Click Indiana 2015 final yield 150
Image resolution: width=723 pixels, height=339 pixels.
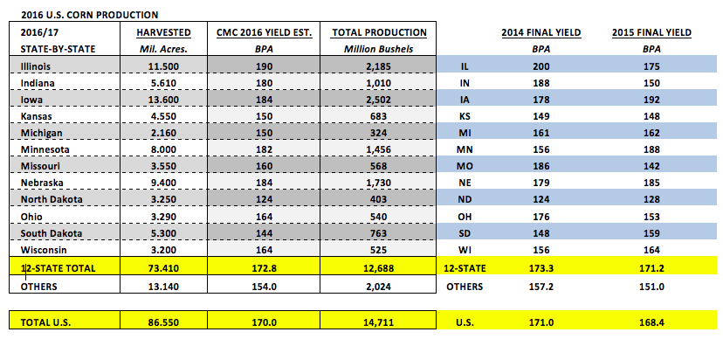(651, 83)
